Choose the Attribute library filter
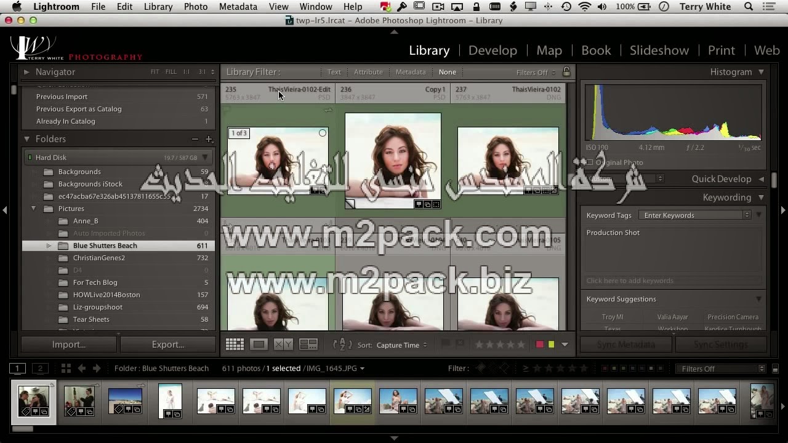 pyautogui.click(x=368, y=72)
